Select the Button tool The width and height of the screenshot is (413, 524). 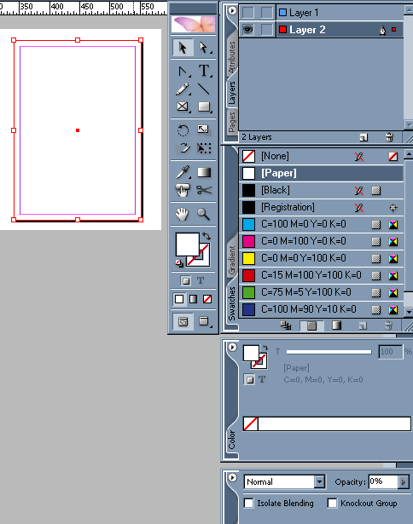183,191
